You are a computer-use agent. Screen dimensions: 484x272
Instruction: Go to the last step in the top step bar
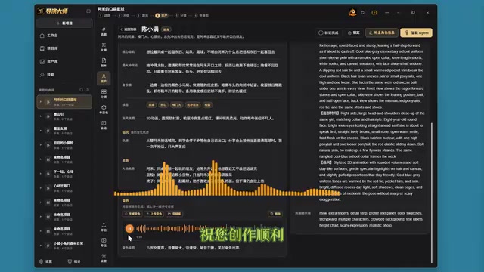click(202, 15)
